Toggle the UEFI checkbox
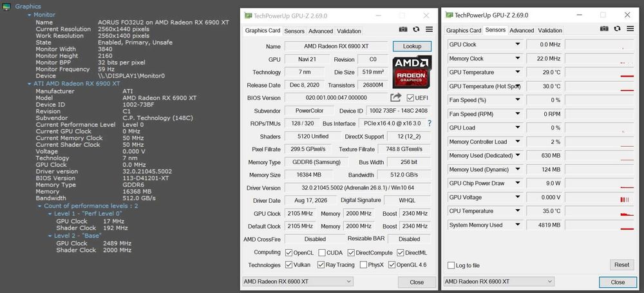 (x=410, y=98)
